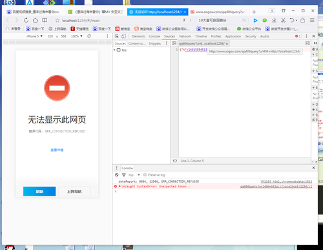The width and height of the screenshot is (323, 250).
Task: Click the device width 320 field
Action: [50, 36]
